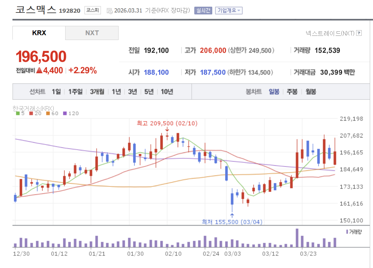Click the 넥스트레이드(NXT) label
Image resolution: width=373 pixels, height=268 pixels.
click(330, 33)
